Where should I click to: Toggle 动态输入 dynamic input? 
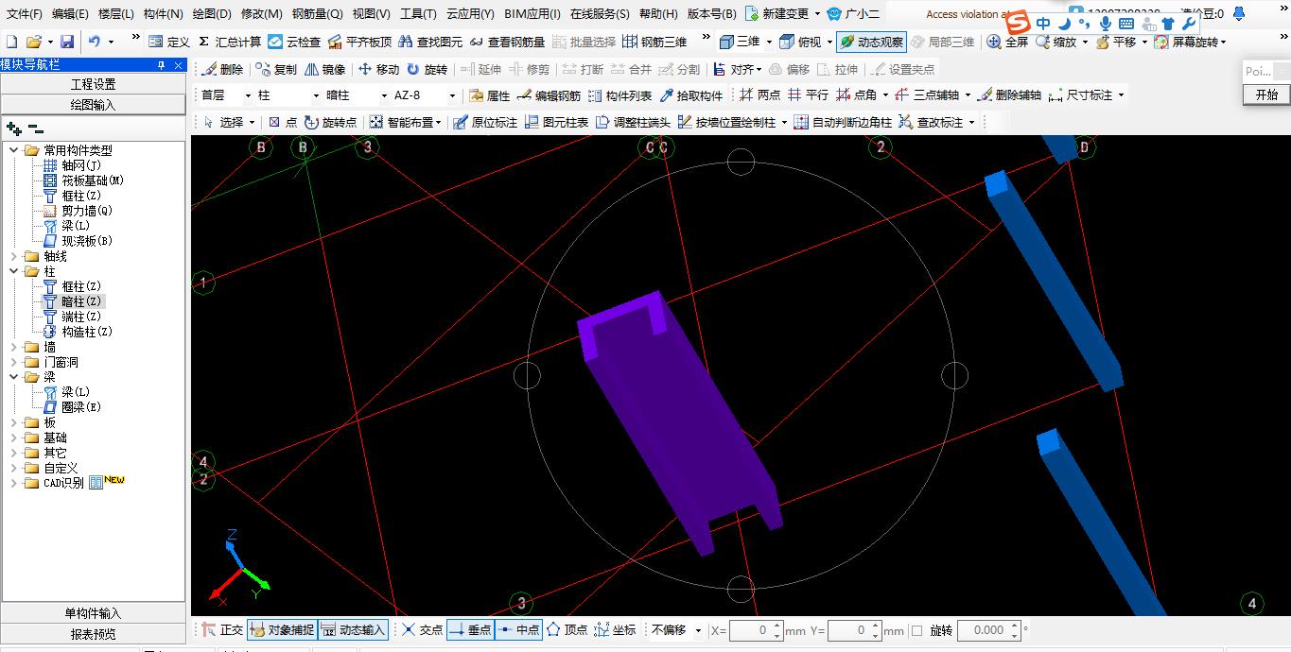pyautogui.click(x=353, y=629)
